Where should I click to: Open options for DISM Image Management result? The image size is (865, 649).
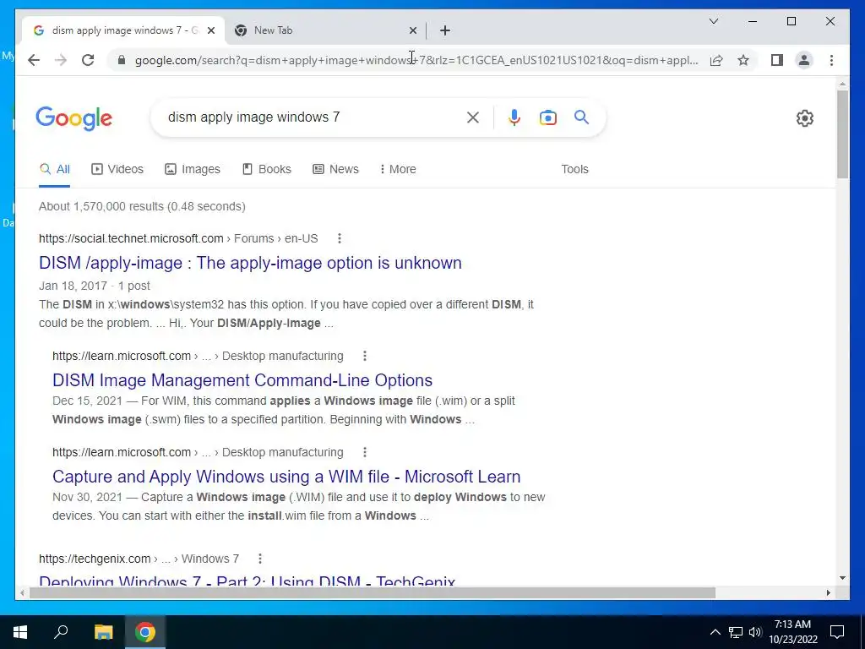(365, 356)
